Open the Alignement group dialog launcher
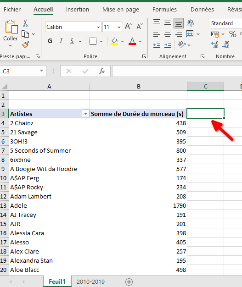 tap(203, 56)
